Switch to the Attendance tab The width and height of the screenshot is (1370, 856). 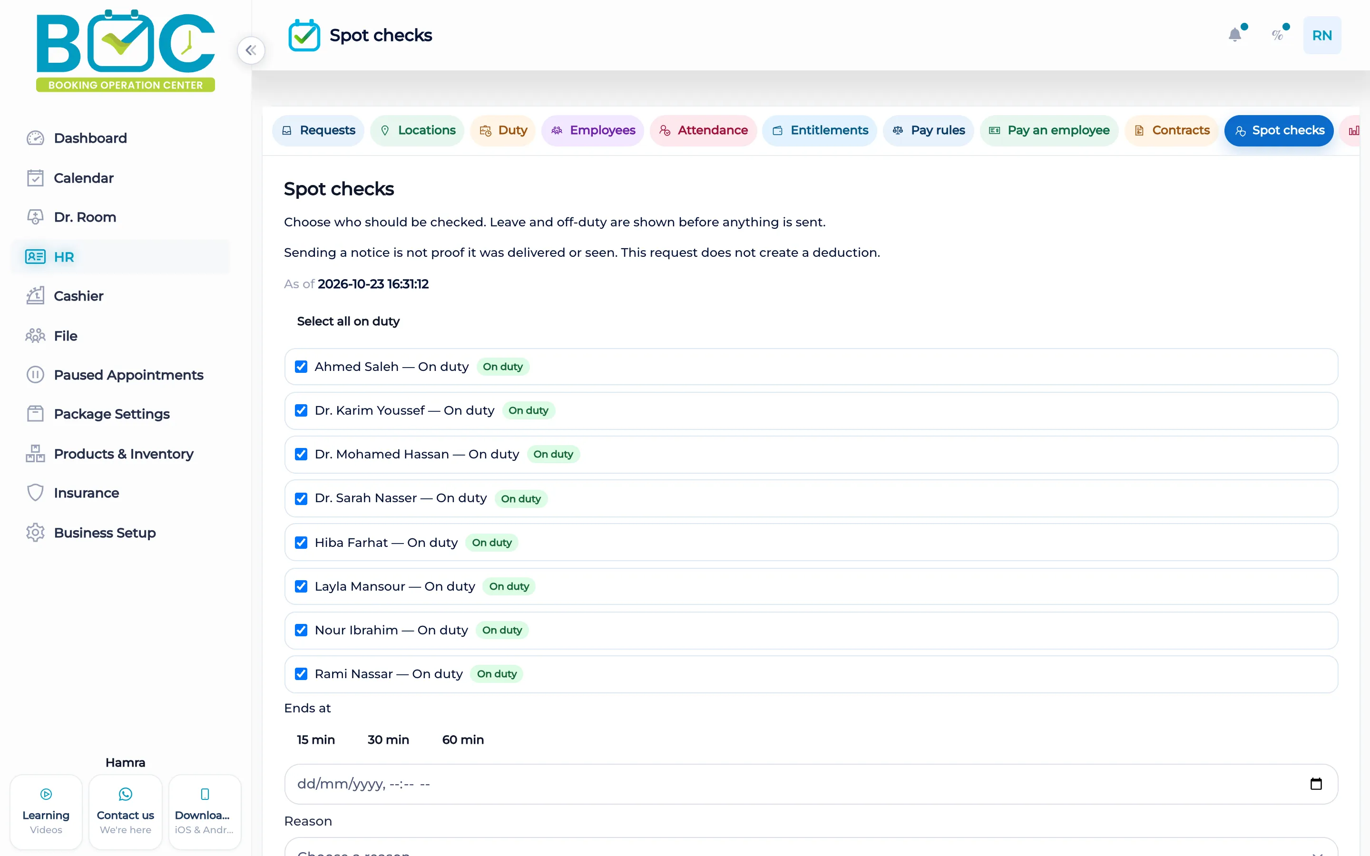(703, 130)
